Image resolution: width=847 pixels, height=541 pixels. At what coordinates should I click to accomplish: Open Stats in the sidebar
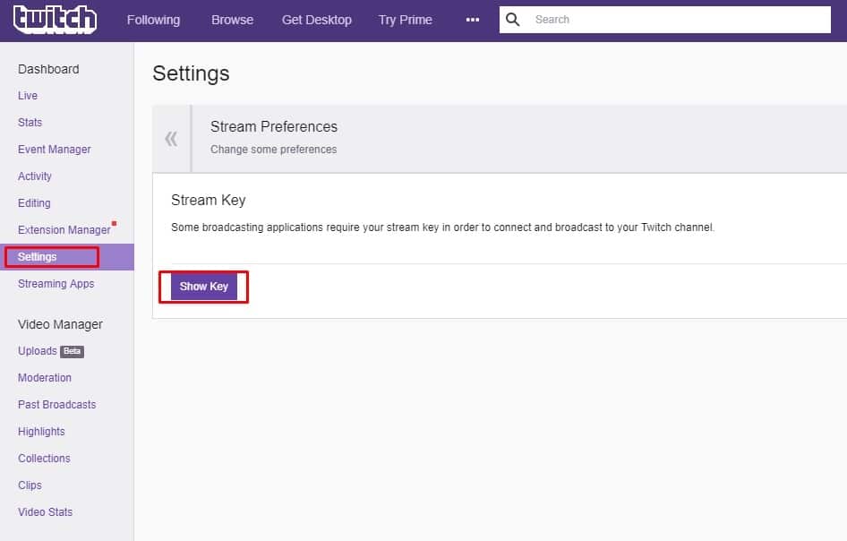click(x=30, y=122)
